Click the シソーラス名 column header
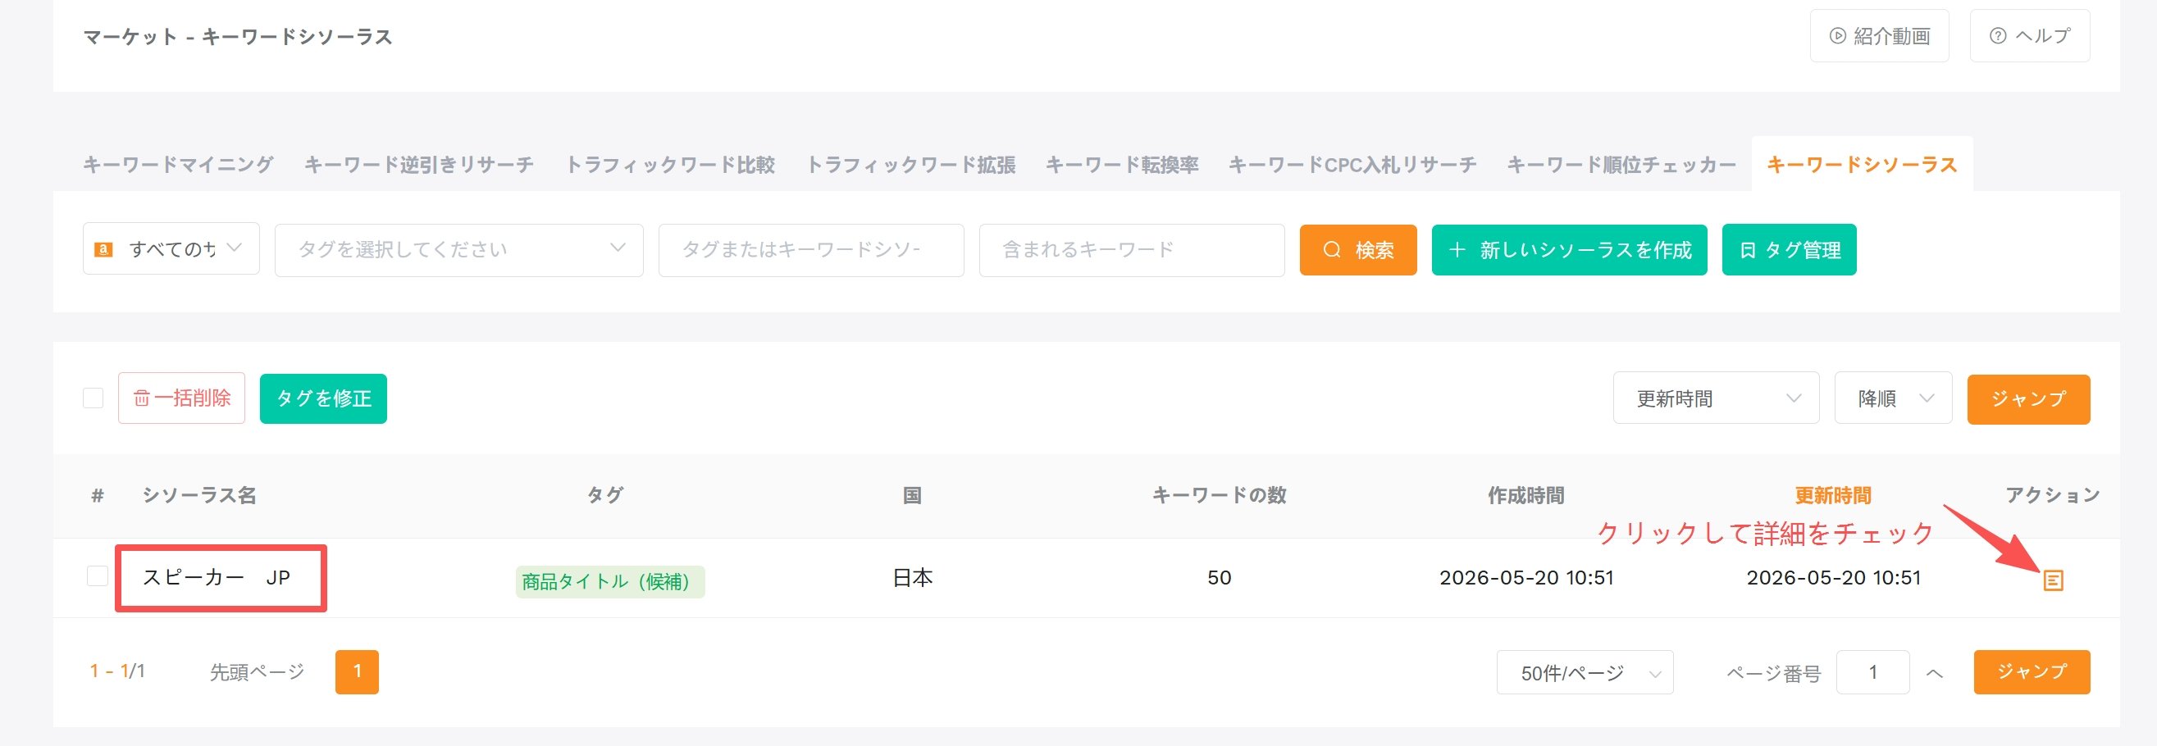Viewport: 2157px width, 746px height. click(x=199, y=496)
